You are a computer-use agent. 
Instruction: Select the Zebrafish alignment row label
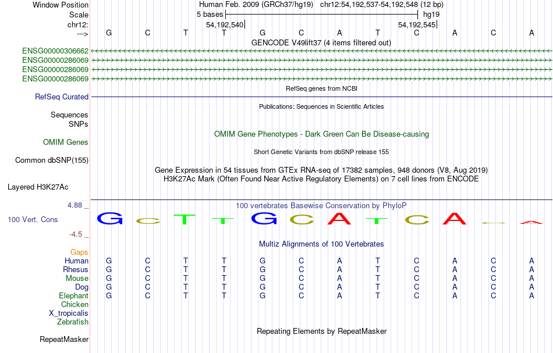pyautogui.click(x=73, y=322)
